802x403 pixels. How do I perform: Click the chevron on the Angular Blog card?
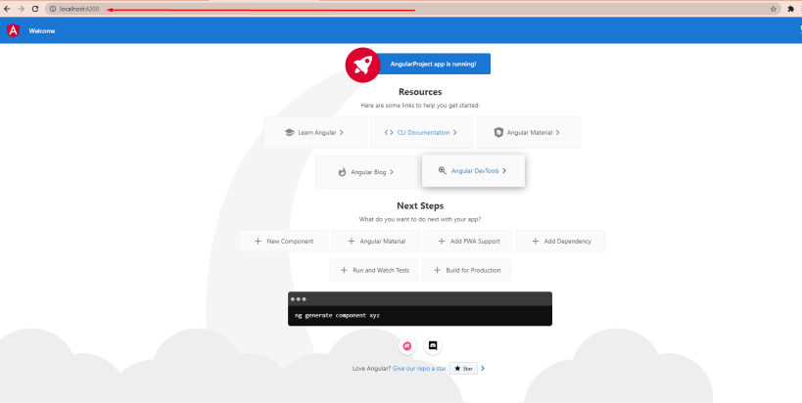pos(392,172)
